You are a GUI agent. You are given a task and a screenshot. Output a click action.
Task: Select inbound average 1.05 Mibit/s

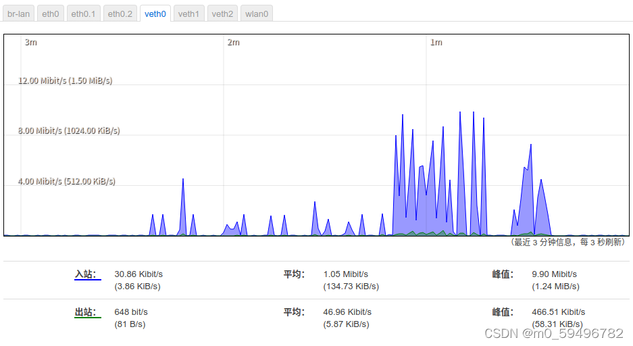coord(346,274)
